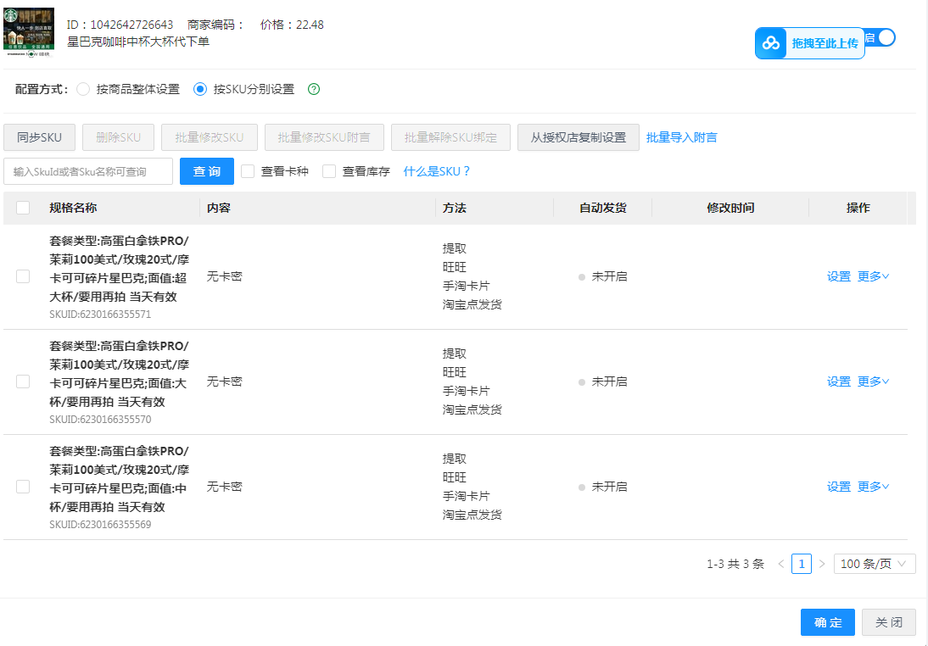Click the cloud upload icon
928x646 pixels.
pyautogui.click(x=771, y=43)
